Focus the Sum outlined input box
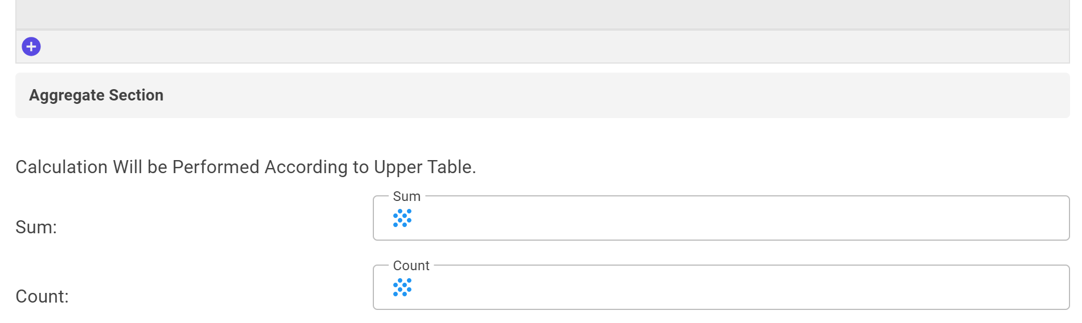1082x323 pixels. [721, 218]
